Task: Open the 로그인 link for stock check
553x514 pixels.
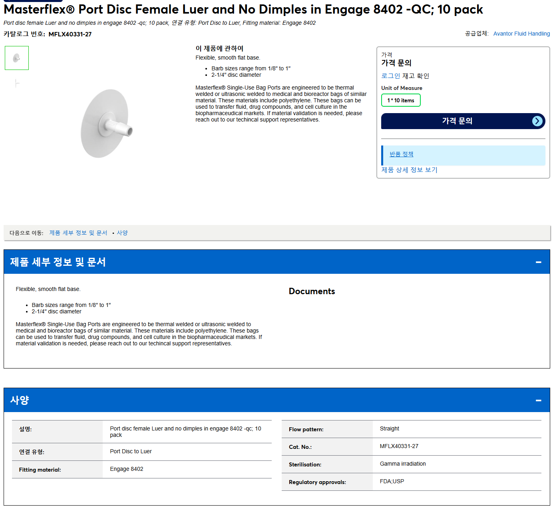Action: pyautogui.click(x=390, y=76)
